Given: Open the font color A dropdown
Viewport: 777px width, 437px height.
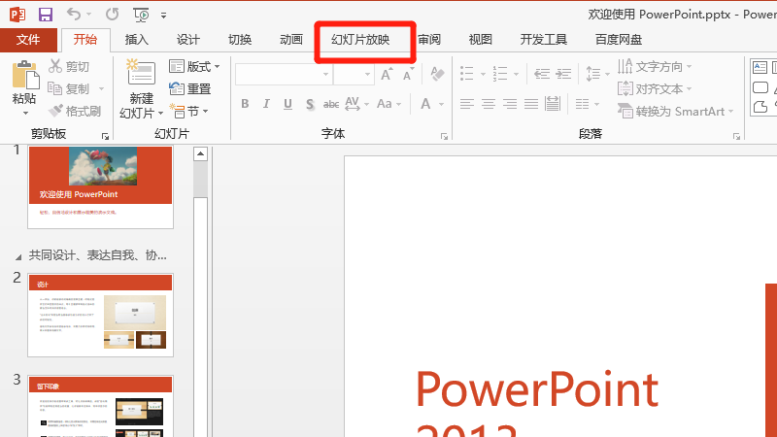Looking at the screenshot, I should [x=441, y=104].
